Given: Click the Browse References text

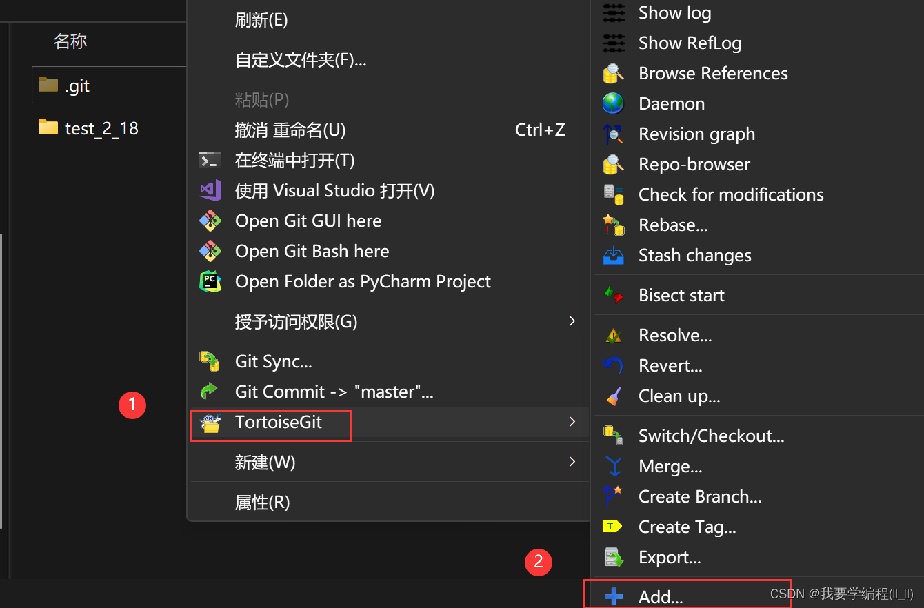Looking at the screenshot, I should click(x=713, y=73).
